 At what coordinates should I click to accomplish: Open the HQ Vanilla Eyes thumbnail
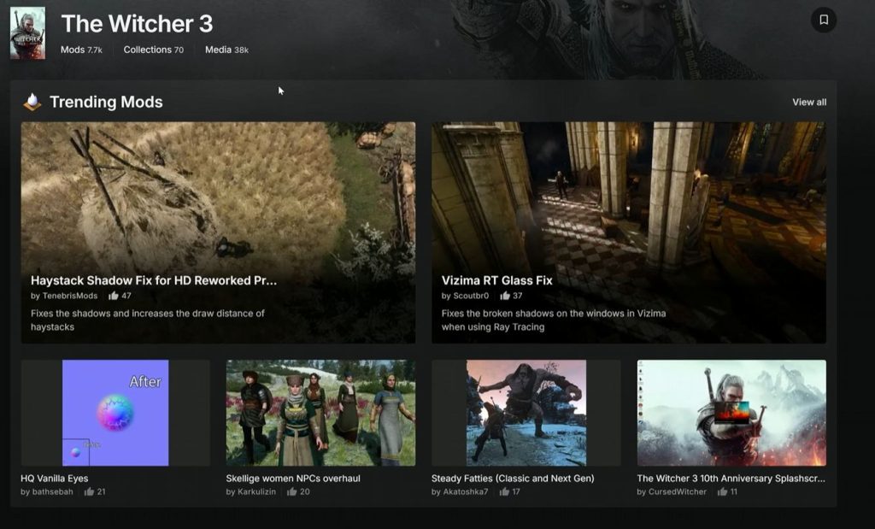pyautogui.click(x=115, y=413)
